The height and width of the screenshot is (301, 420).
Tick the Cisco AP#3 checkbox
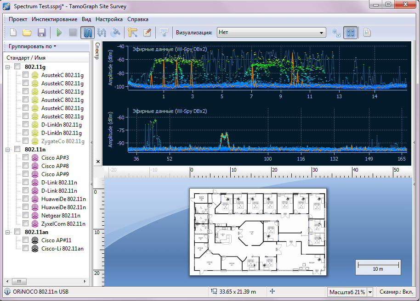point(26,157)
